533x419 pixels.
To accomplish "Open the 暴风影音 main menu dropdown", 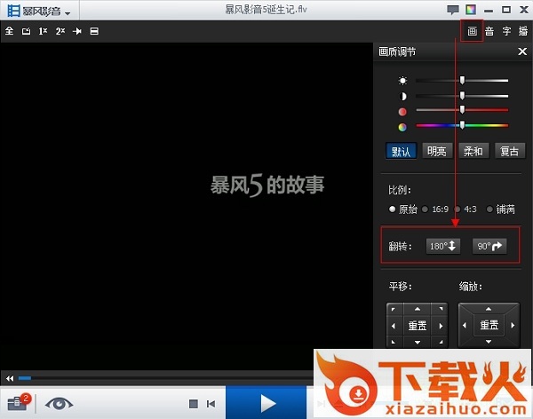I will 39,12.
